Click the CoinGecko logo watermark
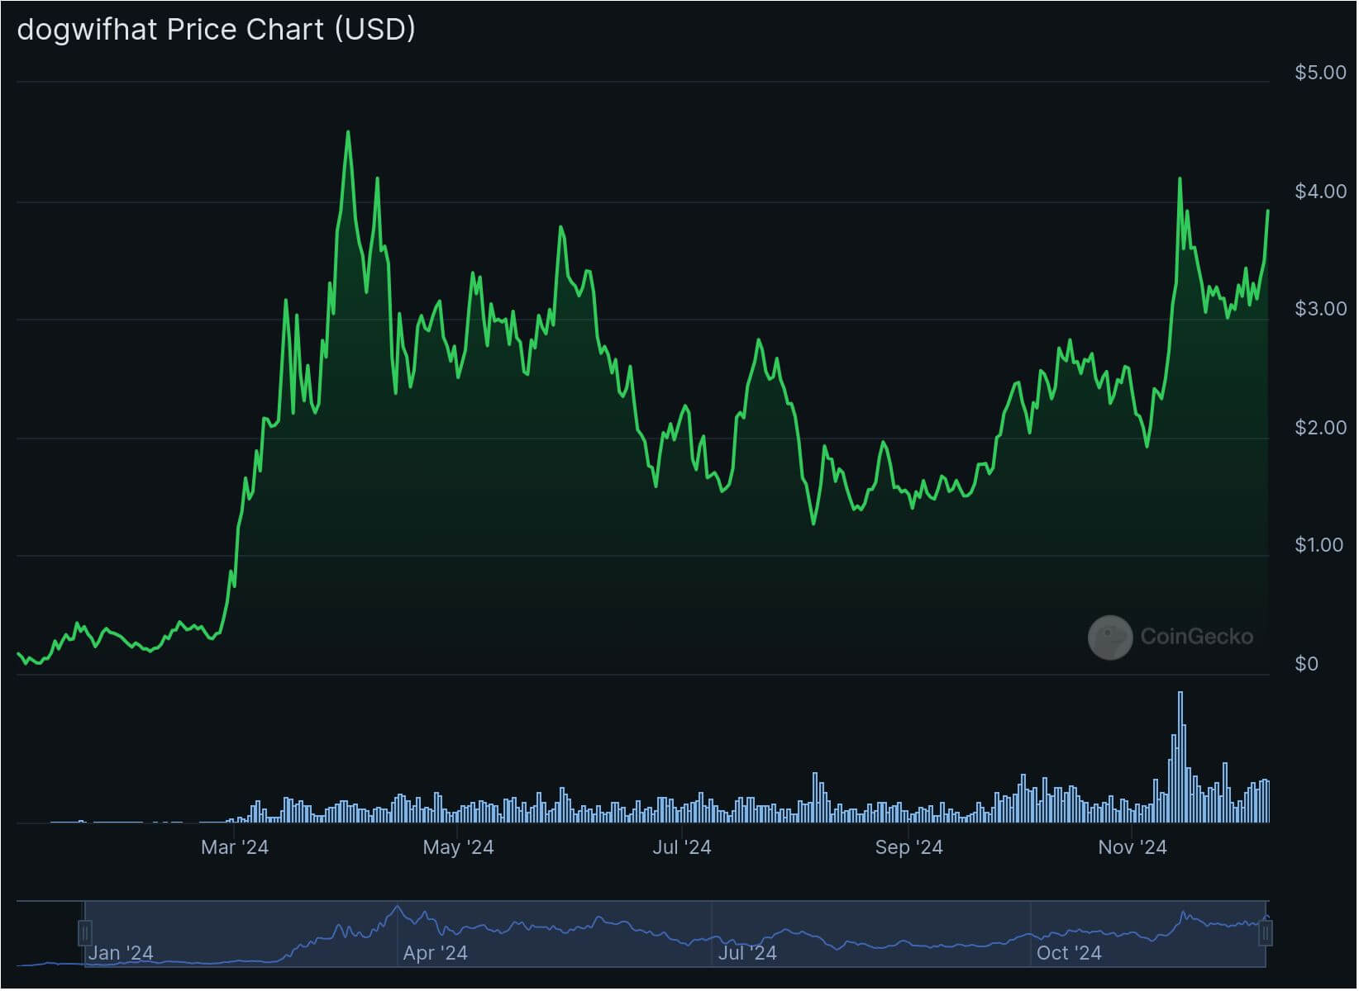Screen dimensions: 1359x991 click(x=1109, y=638)
